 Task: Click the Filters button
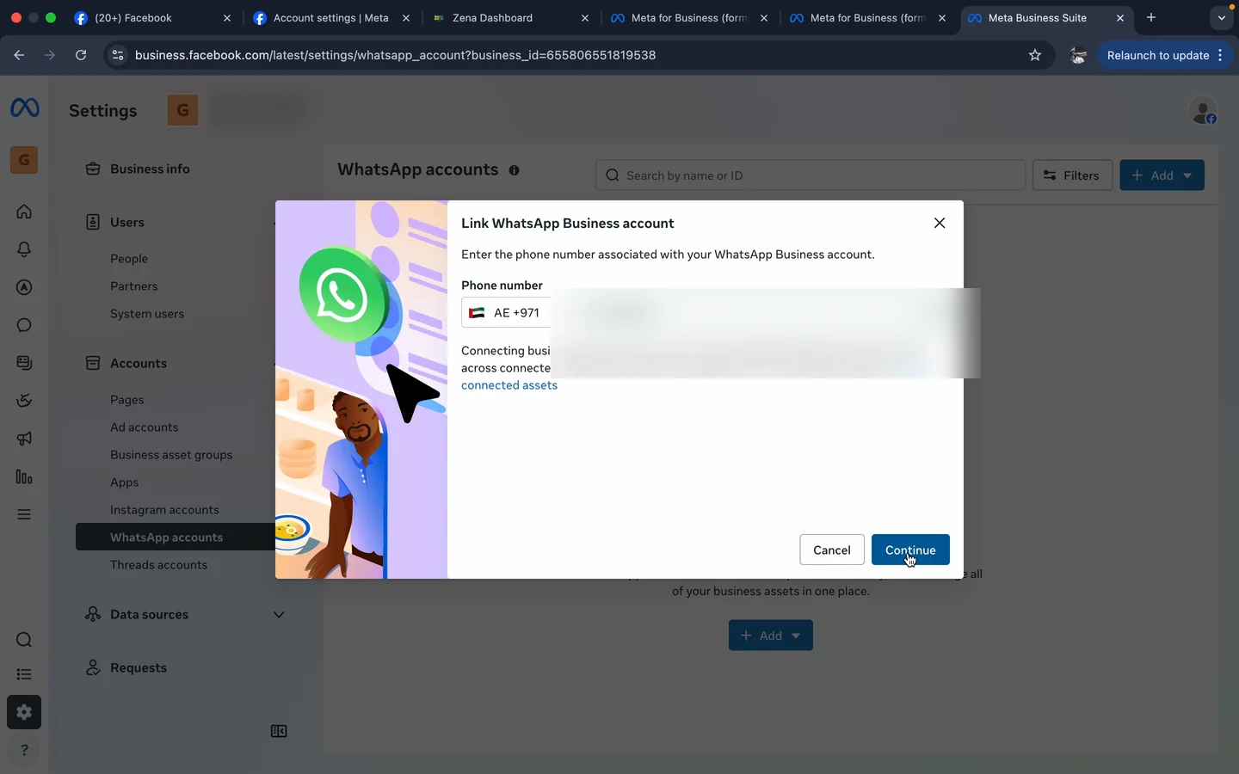click(1072, 175)
